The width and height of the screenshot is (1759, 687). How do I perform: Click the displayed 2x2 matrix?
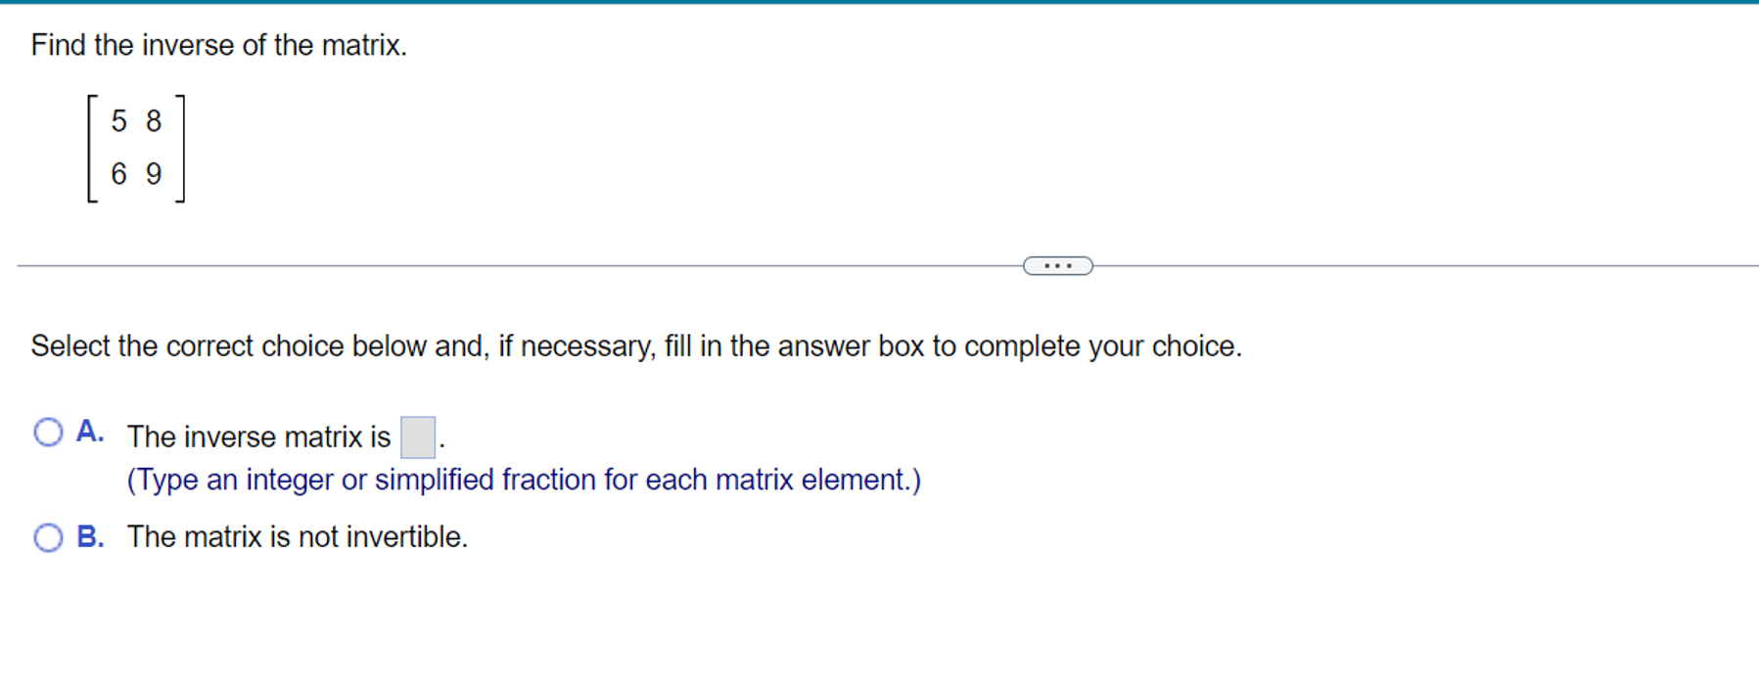[137, 149]
